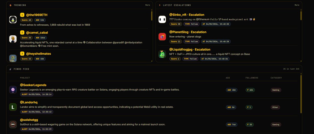Click the Score 6 badge for Liquidfrogjpg
Image resolution: width=314 pixels, height=134 pixels.
coord(175,59)
